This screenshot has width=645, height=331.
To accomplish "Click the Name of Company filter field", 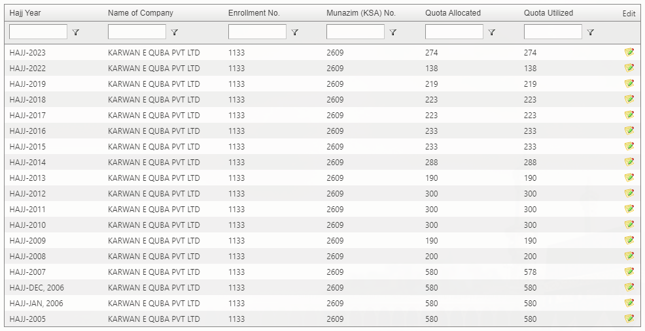I will pos(137,32).
